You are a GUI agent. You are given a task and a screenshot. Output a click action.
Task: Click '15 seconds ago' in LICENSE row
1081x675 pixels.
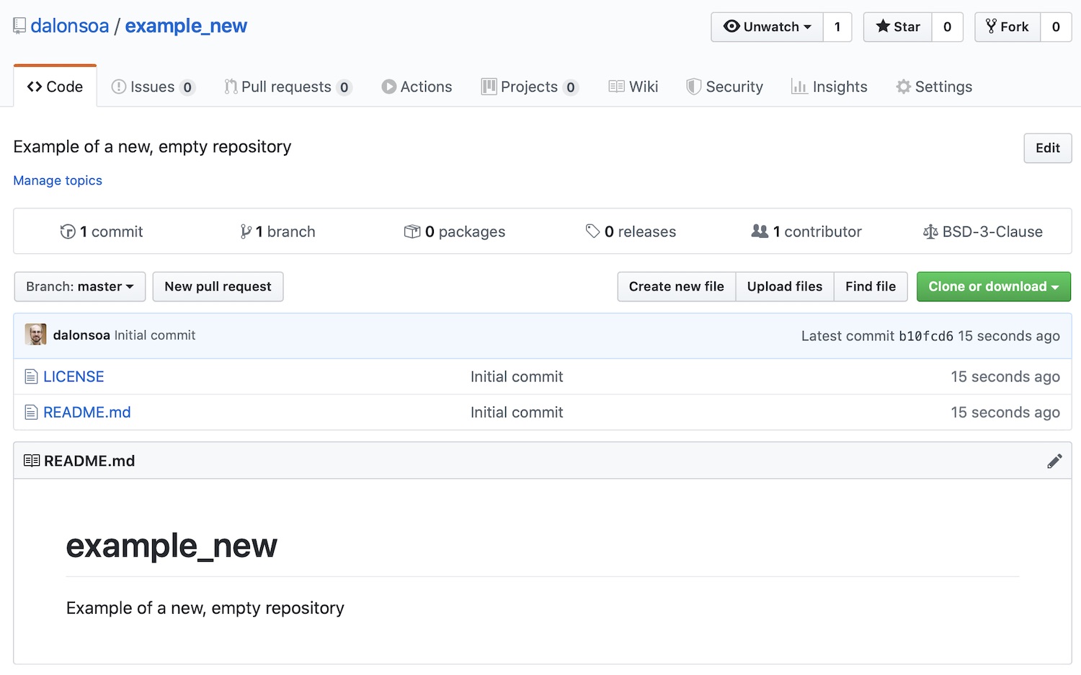pyautogui.click(x=1005, y=376)
